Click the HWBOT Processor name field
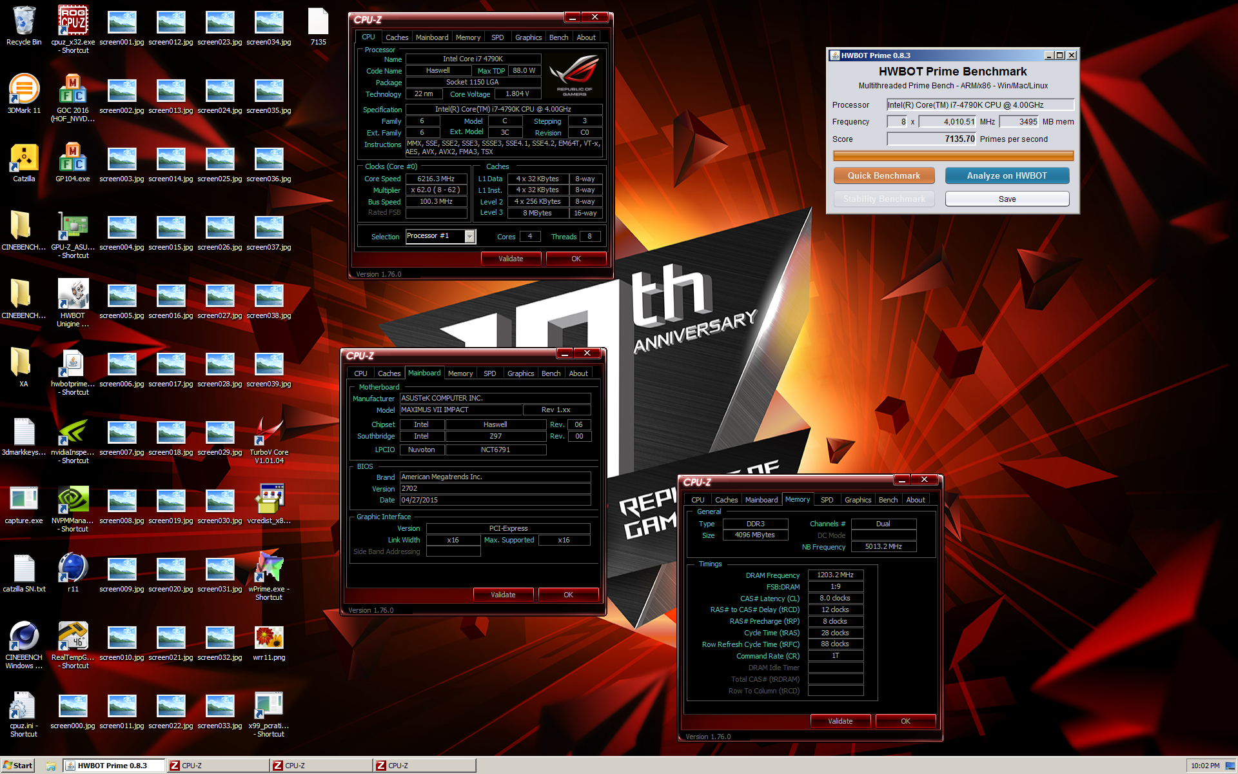Viewport: 1238px width, 774px height. click(980, 104)
